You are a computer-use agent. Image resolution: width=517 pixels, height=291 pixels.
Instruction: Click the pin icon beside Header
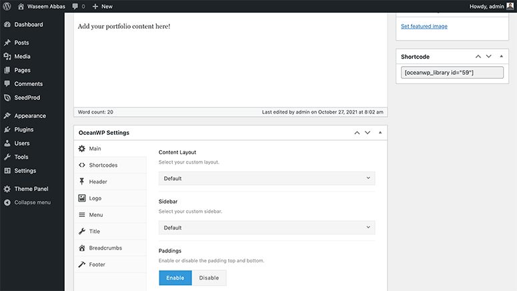(x=82, y=182)
